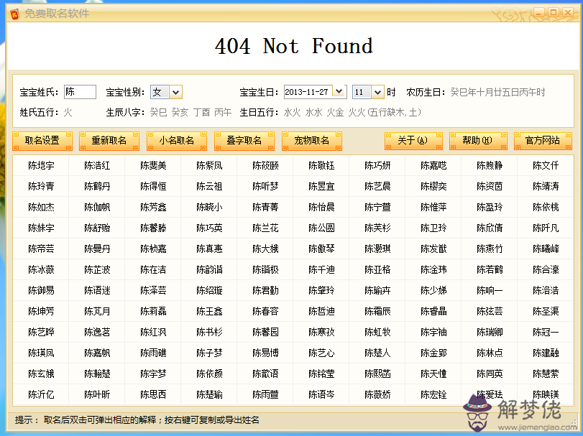Select the 叠字取名 button

[x=244, y=141]
